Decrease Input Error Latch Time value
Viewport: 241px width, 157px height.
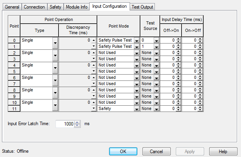77,126
